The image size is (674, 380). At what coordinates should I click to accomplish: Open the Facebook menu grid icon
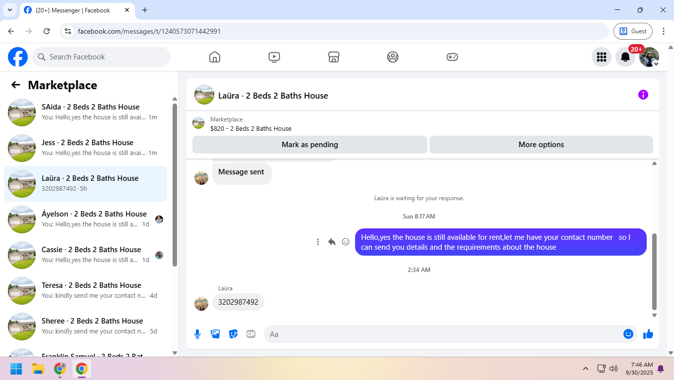click(x=602, y=57)
